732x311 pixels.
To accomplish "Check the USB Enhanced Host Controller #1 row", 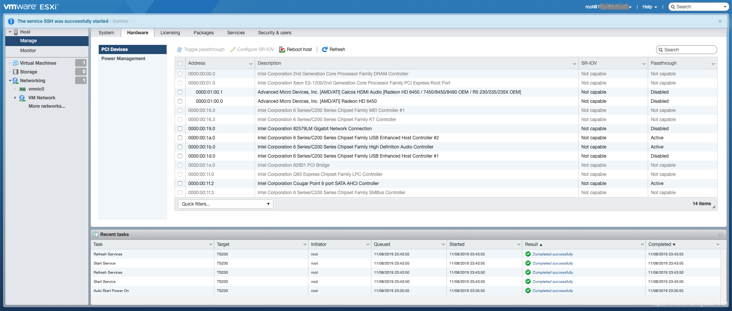I will pos(180,156).
